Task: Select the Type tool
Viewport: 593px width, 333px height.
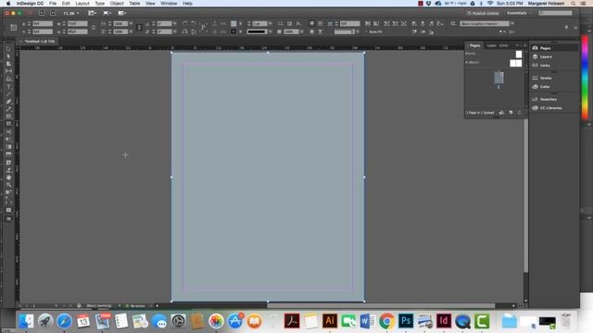Action: click(x=8, y=87)
